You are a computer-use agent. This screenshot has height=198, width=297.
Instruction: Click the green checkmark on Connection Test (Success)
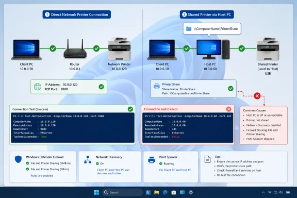130,109
